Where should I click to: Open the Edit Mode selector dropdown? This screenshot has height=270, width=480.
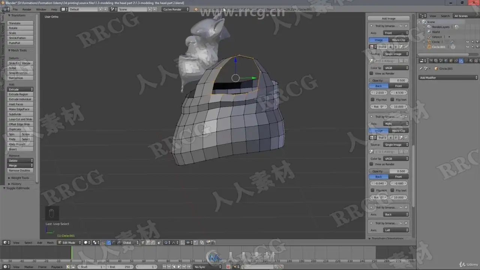(69, 243)
